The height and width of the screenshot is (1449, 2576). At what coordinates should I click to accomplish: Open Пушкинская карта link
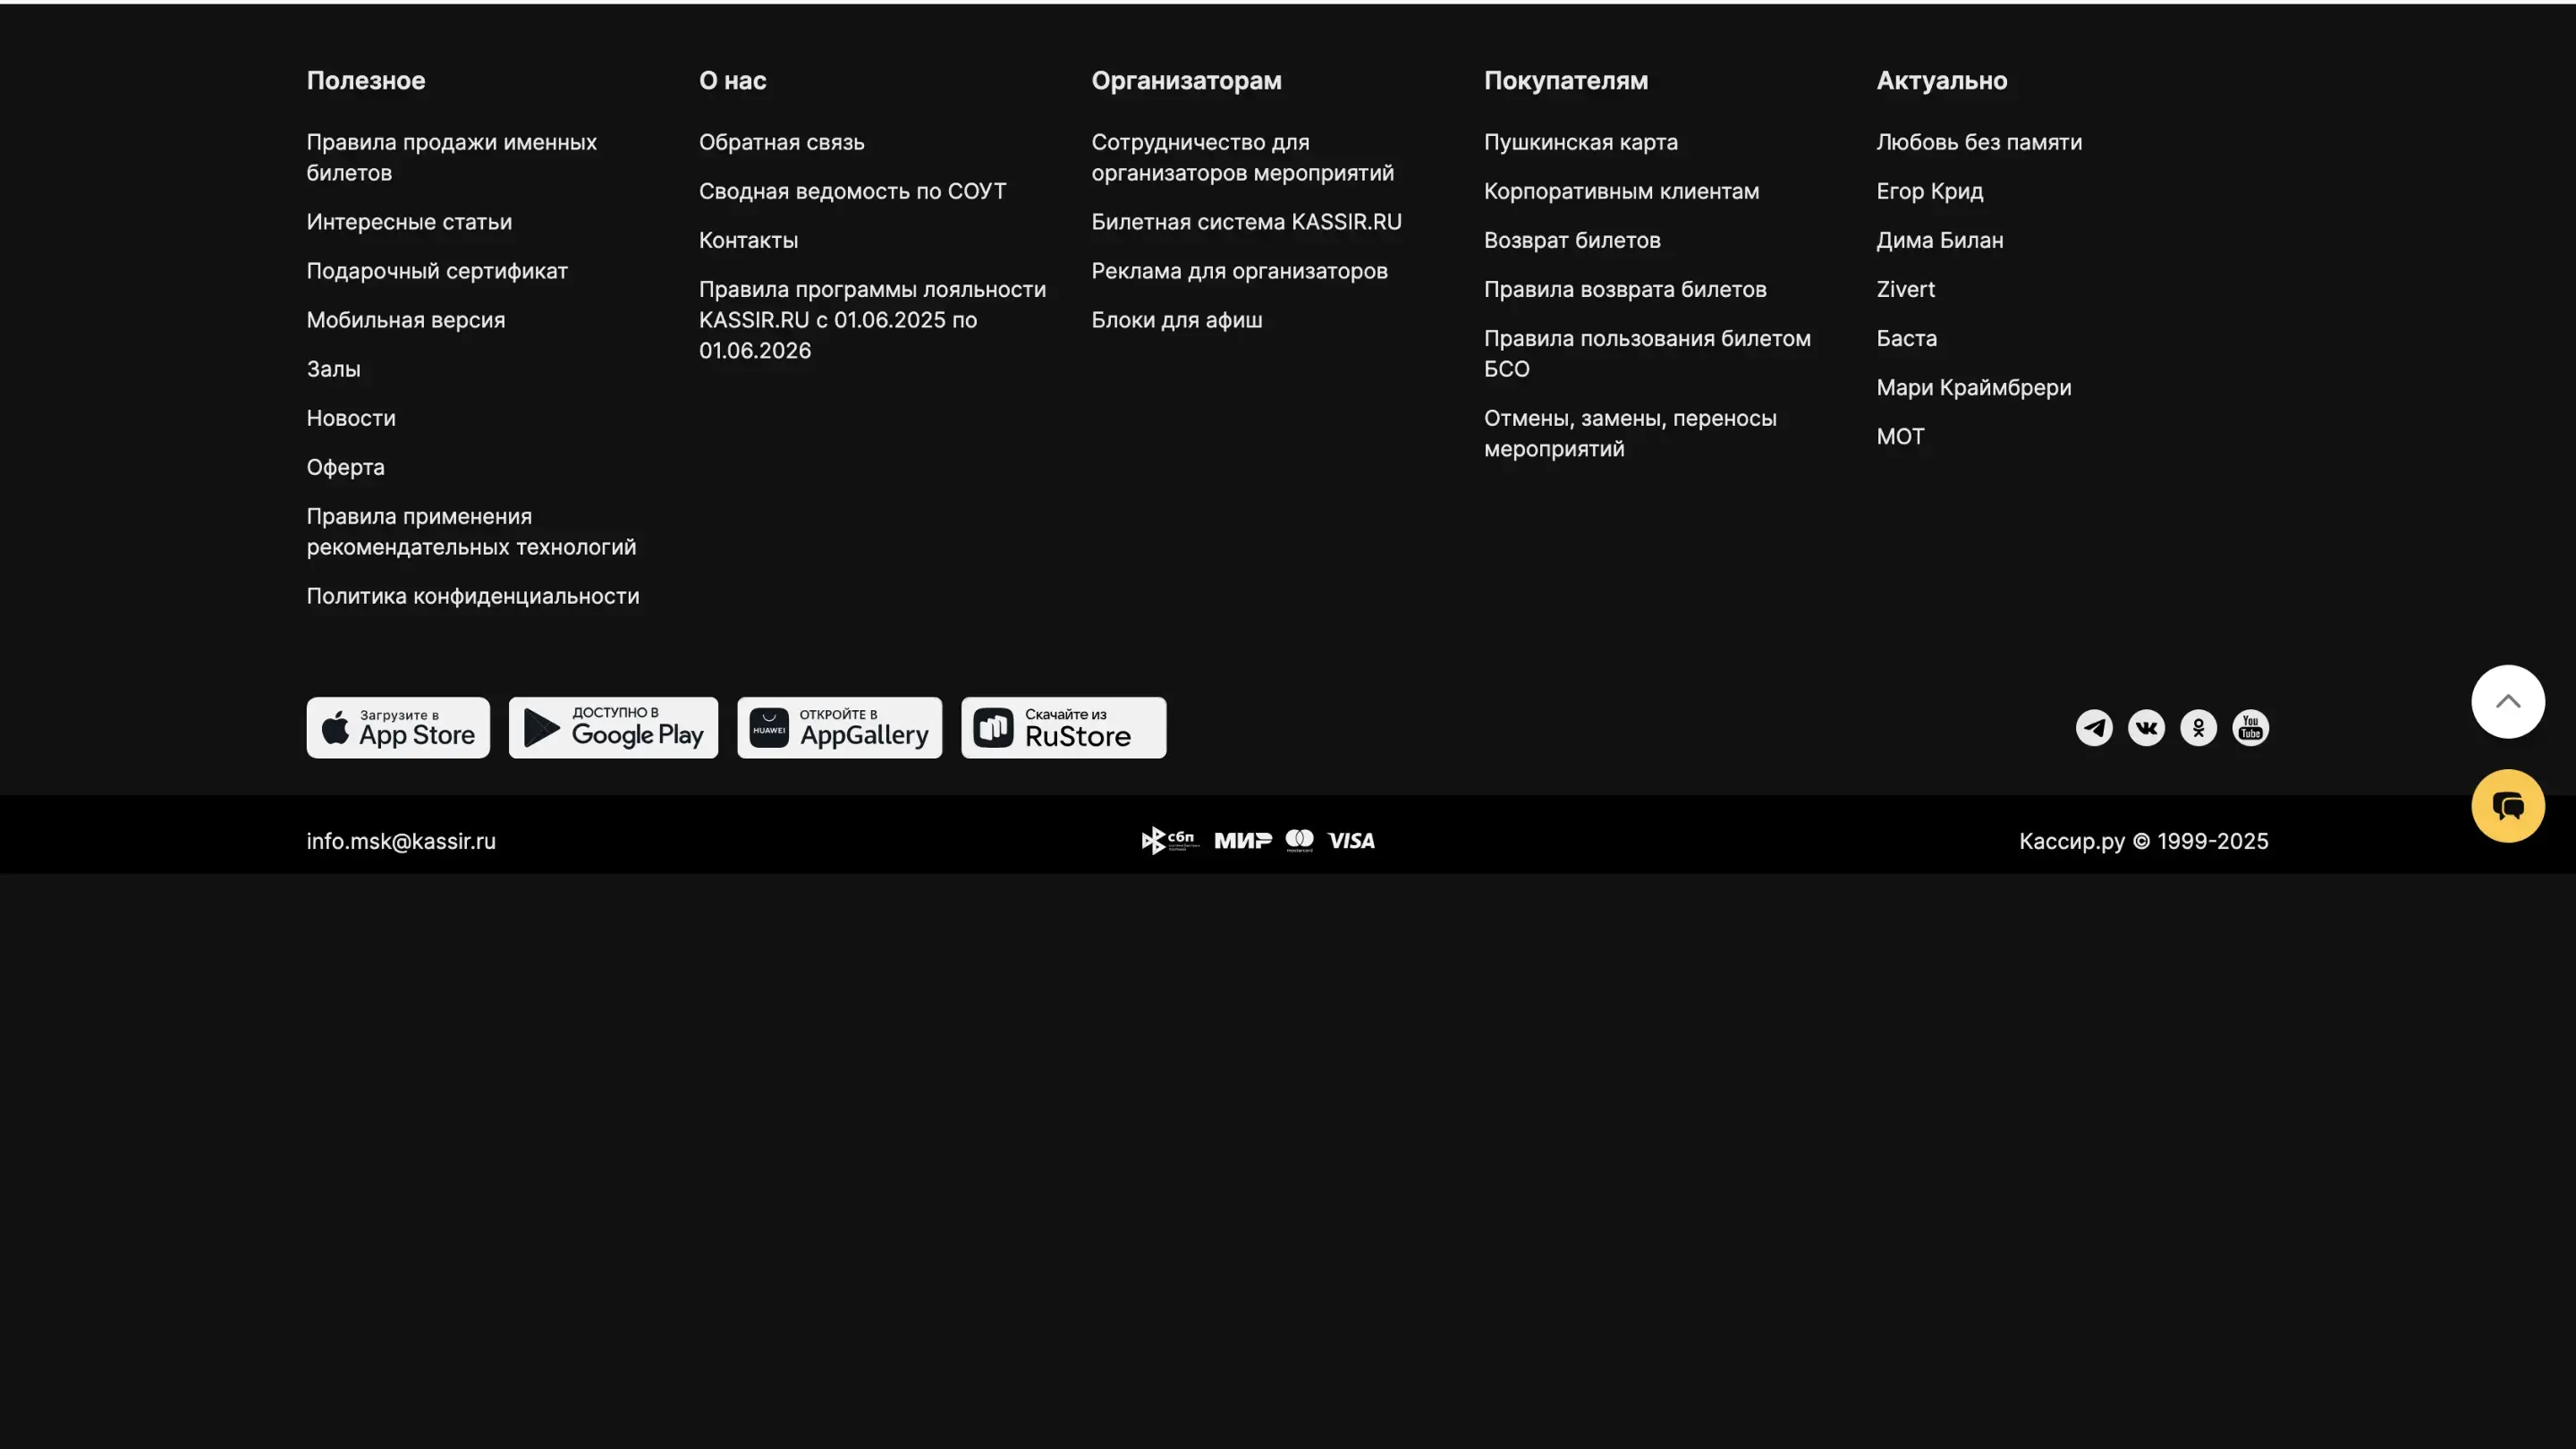[1580, 142]
